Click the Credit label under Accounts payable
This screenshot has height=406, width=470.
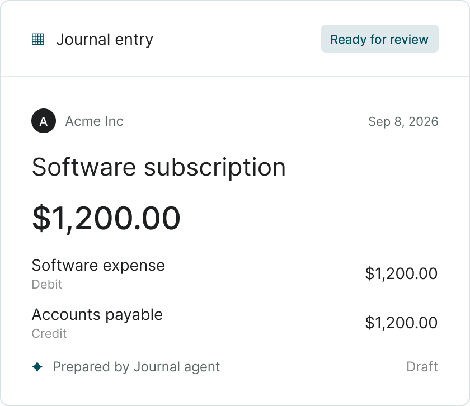tap(49, 333)
